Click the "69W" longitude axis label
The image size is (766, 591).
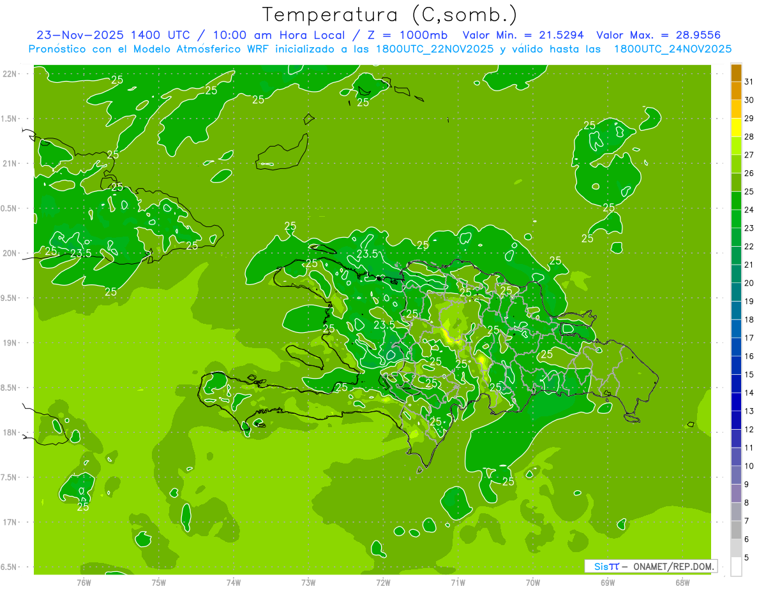click(x=608, y=583)
